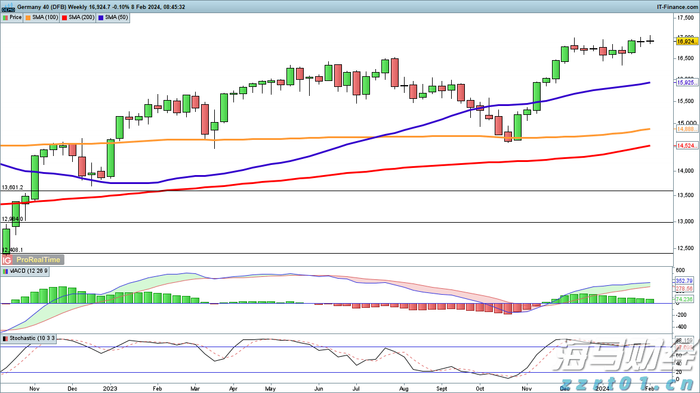This screenshot has width=700, height=393.
Task: Open the ProRealTime watermark link
Action: pyautogui.click(x=39, y=260)
